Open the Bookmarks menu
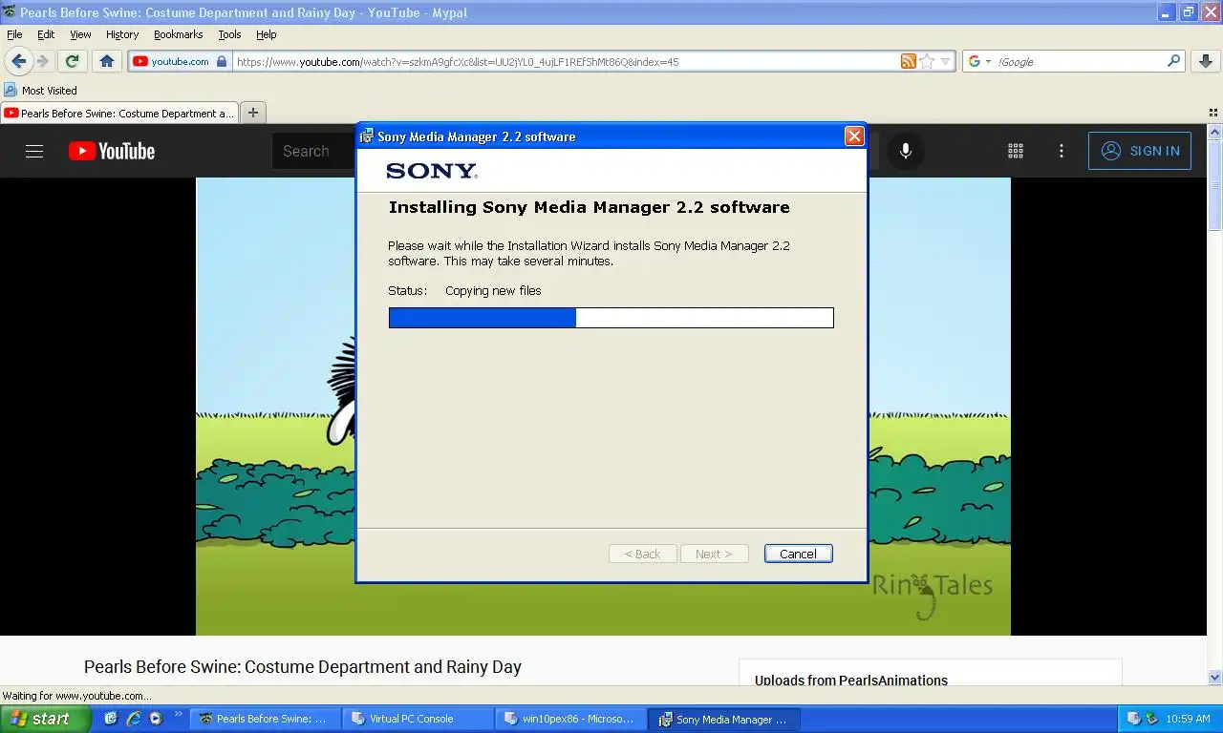This screenshot has height=733, width=1223. pos(178,34)
